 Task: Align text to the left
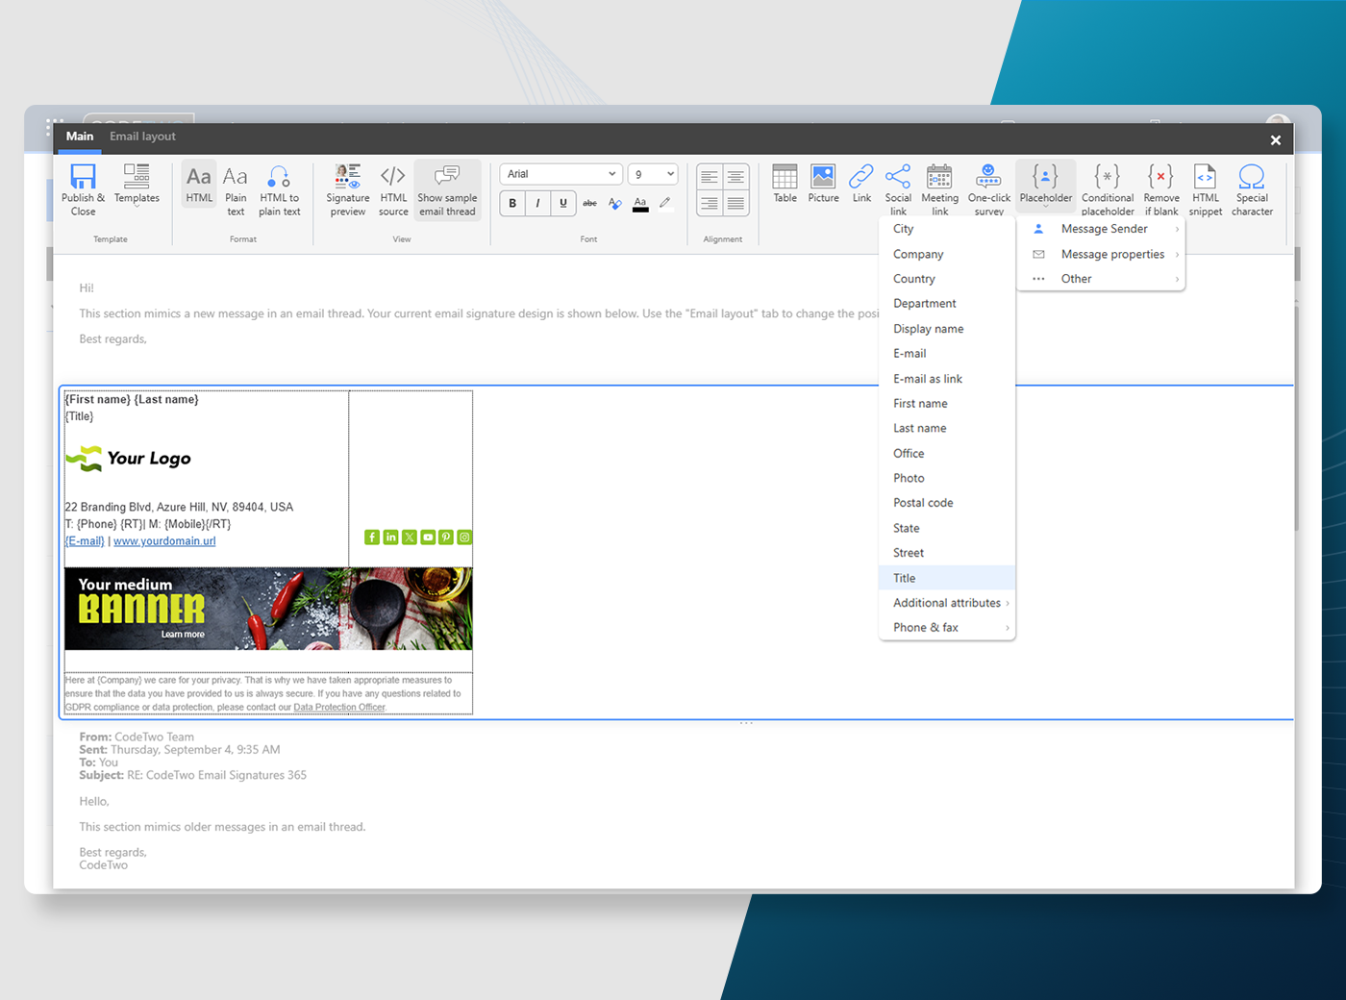710,177
